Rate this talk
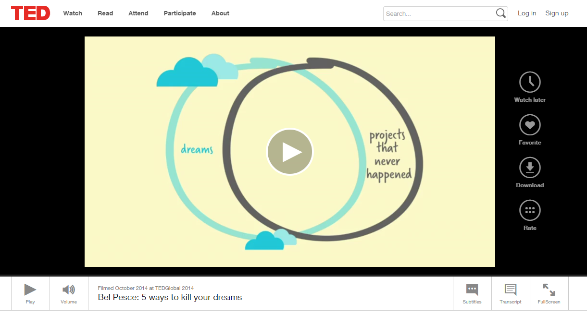This screenshot has width=587, height=314. tap(530, 215)
